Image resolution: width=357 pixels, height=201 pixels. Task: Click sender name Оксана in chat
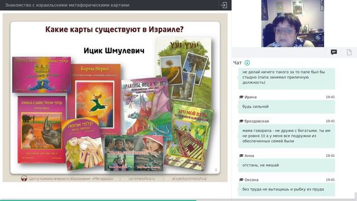click(252, 180)
